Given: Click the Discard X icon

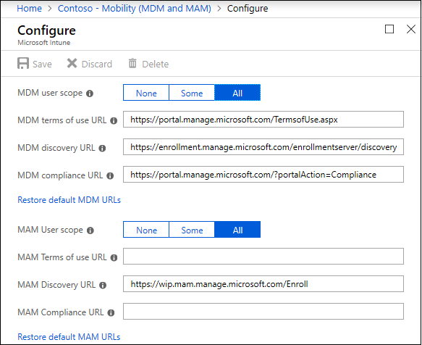Looking at the screenshot, I should pyautogui.click(x=72, y=64).
